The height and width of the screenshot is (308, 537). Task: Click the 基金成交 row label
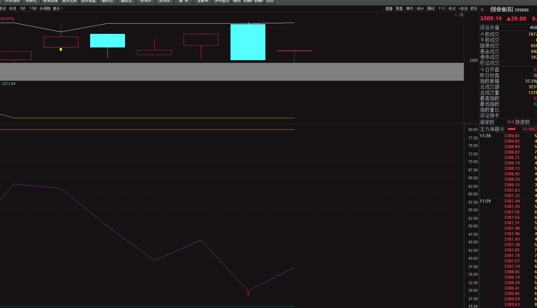(490, 51)
